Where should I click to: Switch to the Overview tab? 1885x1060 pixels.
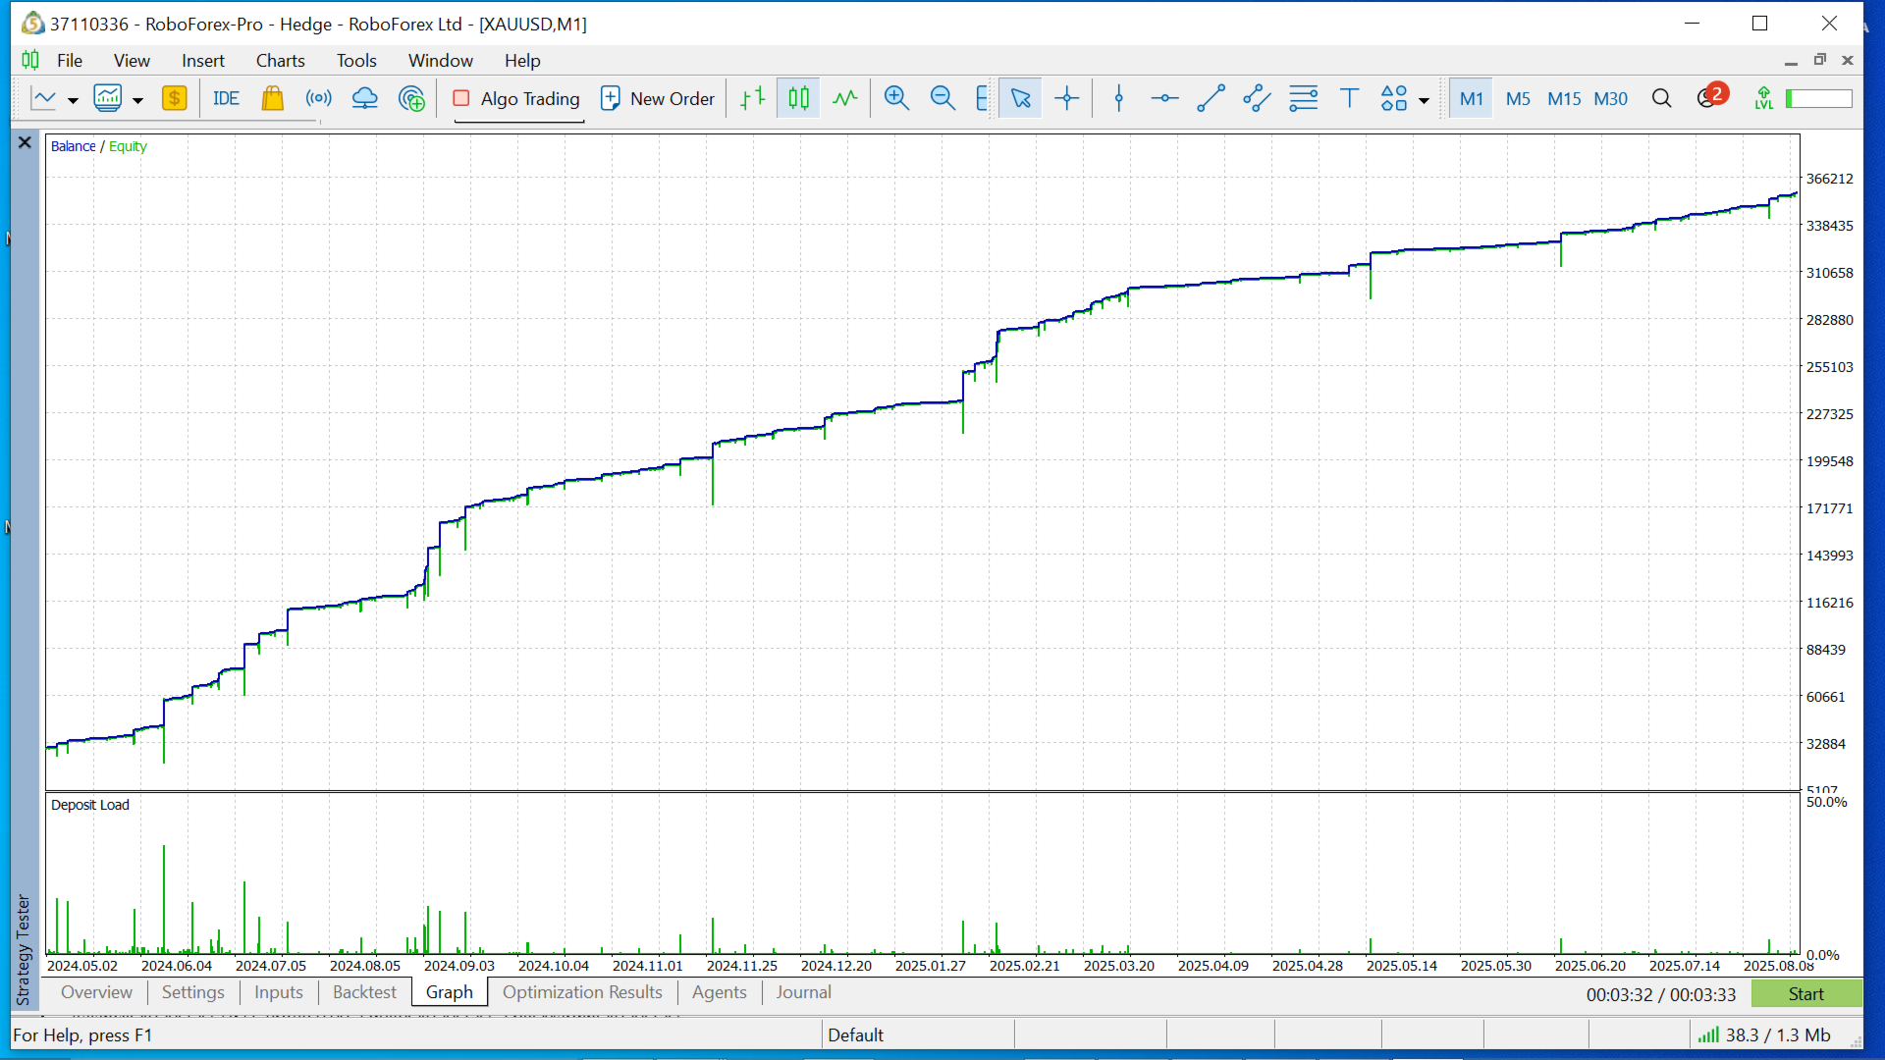[96, 992]
